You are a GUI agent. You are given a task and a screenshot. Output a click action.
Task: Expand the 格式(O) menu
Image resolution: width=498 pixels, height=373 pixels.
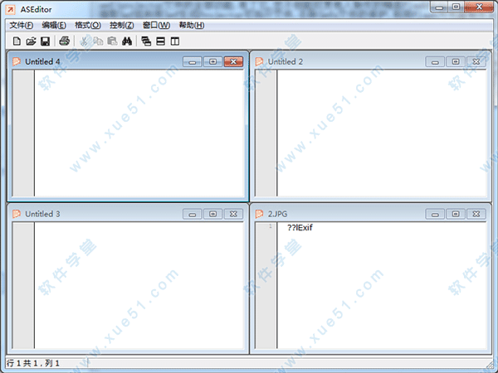[x=88, y=25]
